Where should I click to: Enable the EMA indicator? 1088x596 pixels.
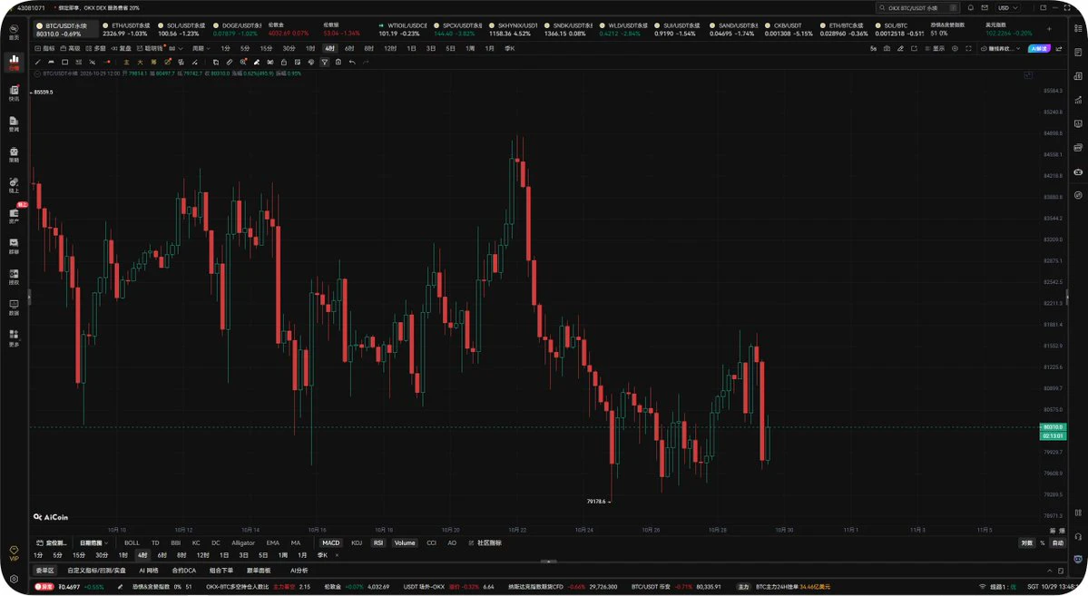click(273, 542)
